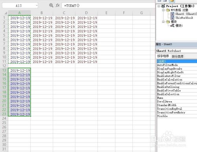The height and width of the screenshot is (152, 197).
Task: Collapse the 模块 folder node
Action: [163, 22]
